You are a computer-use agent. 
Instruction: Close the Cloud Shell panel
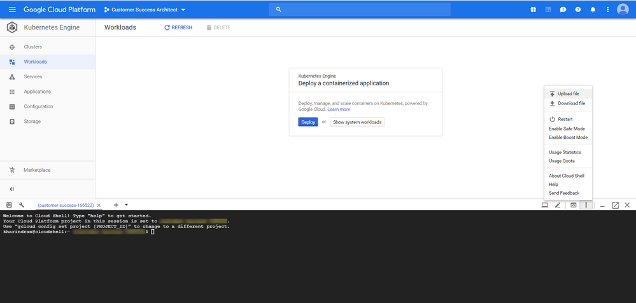pyautogui.click(x=627, y=205)
